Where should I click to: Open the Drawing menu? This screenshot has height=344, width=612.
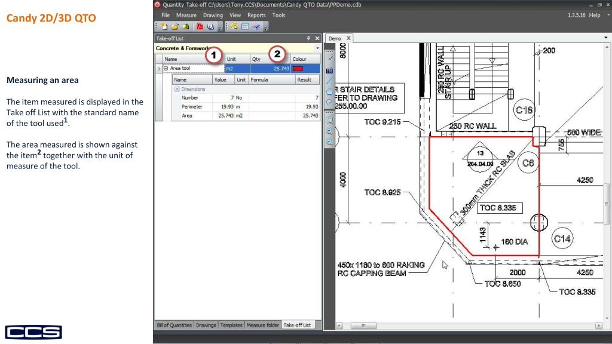[x=213, y=15]
